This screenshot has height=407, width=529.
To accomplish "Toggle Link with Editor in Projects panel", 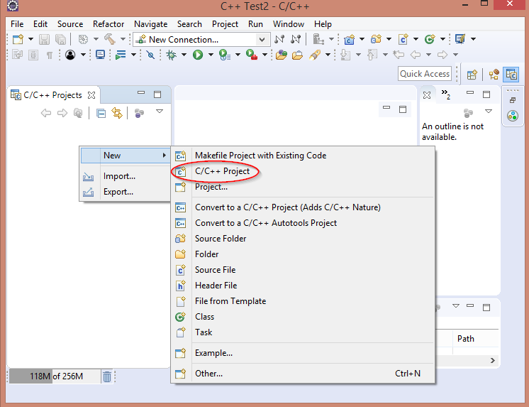I will pyautogui.click(x=117, y=113).
